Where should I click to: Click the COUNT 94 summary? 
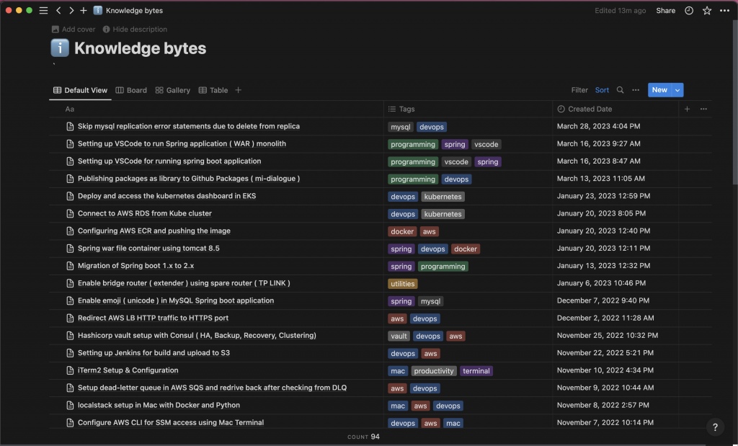[x=363, y=437]
